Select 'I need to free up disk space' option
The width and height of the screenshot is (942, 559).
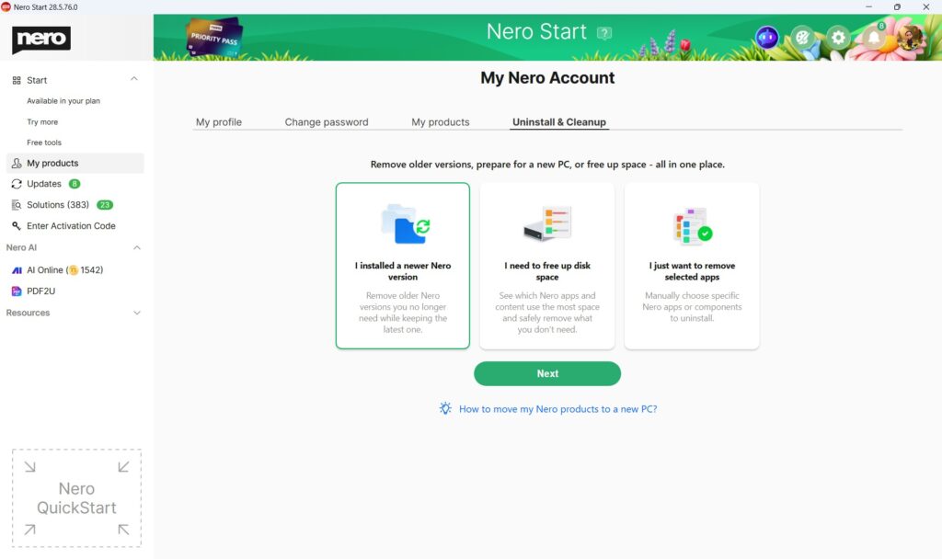pos(547,266)
